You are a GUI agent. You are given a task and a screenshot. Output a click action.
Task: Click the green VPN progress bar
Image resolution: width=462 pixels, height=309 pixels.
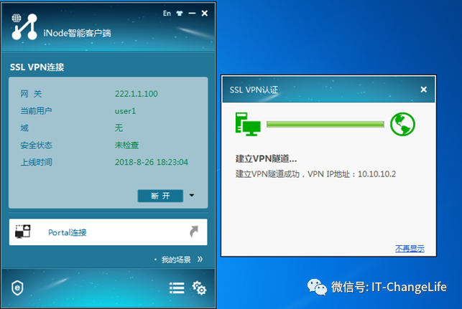click(x=325, y=124)
